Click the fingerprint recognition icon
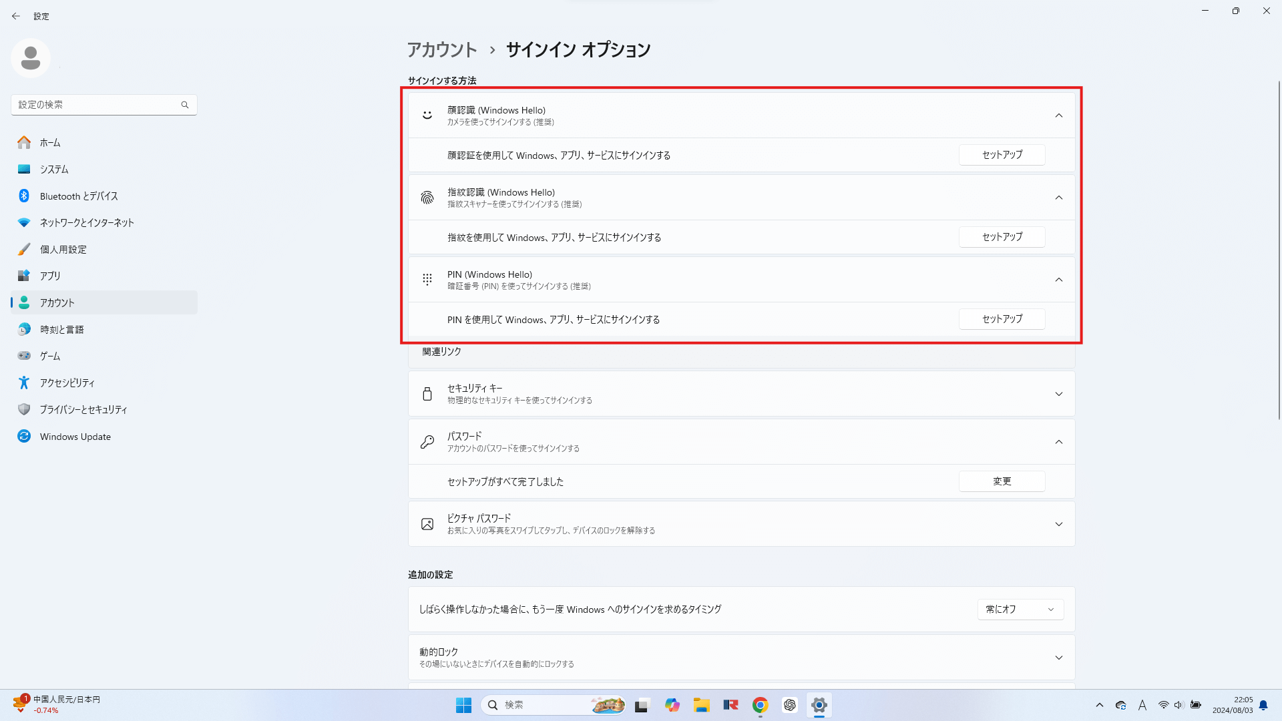Screen dimensions: 1282x721 (427, 198)
